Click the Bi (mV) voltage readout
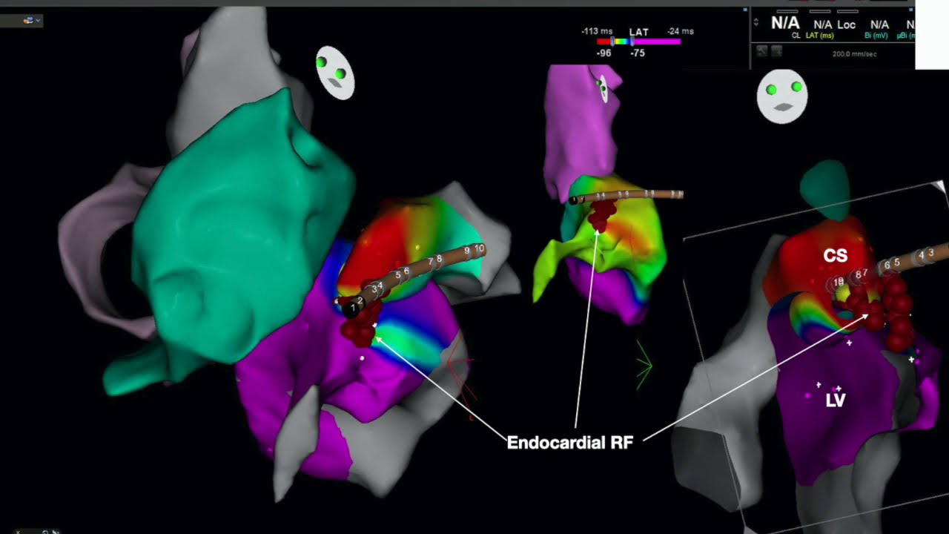This screenshot has height=534, width=949. tap(879, 25)
